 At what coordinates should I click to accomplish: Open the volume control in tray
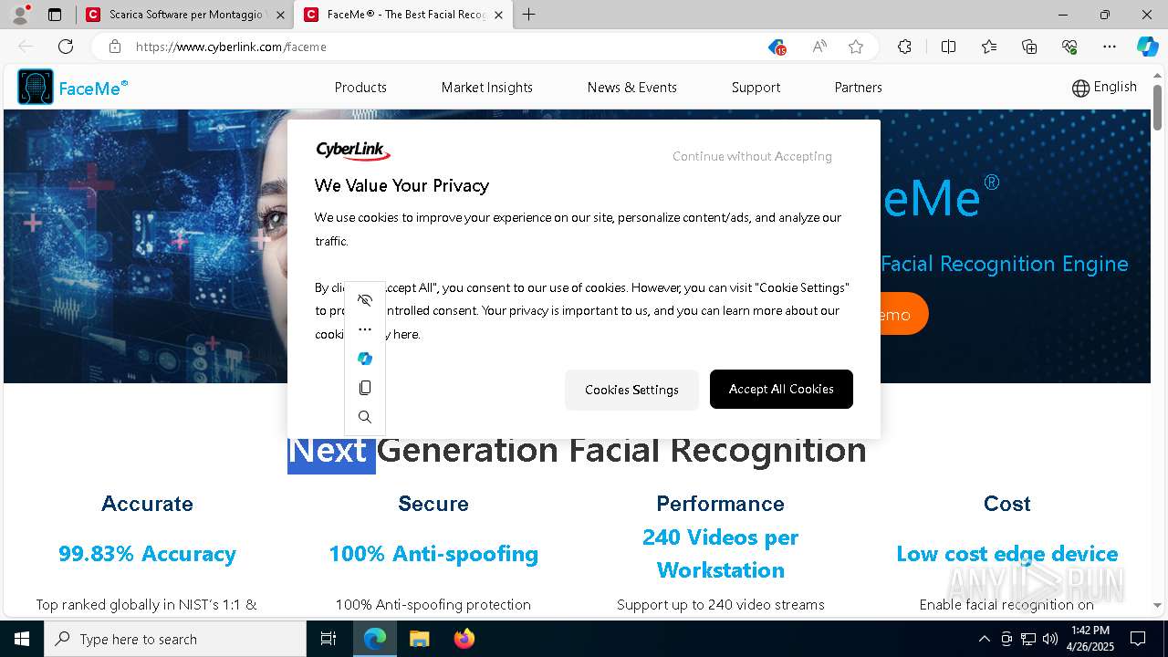[1050, 639]
